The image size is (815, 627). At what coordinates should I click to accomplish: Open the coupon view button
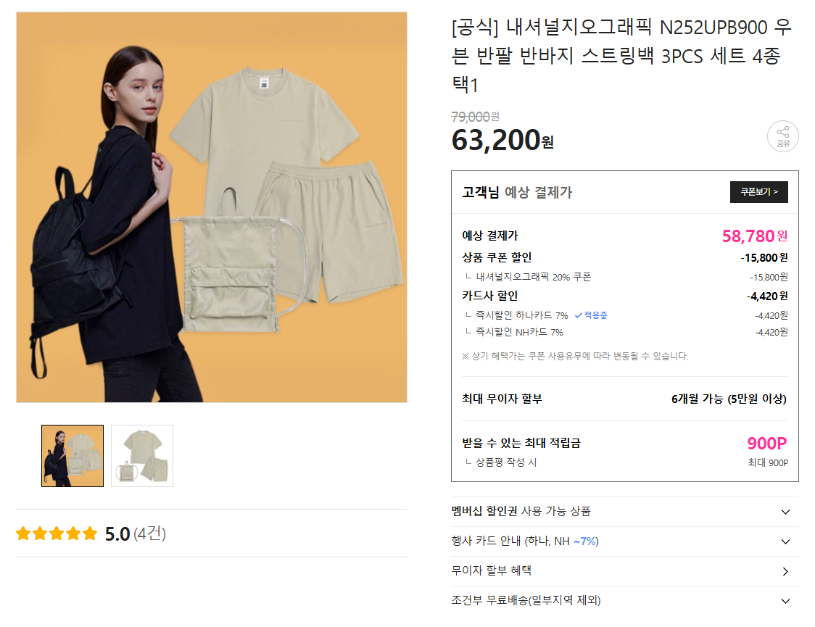(x=758, y=192)
